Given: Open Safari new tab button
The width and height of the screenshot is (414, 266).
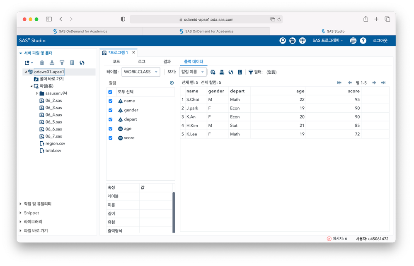Looking at the screenshot, I should tap(377, 19).
